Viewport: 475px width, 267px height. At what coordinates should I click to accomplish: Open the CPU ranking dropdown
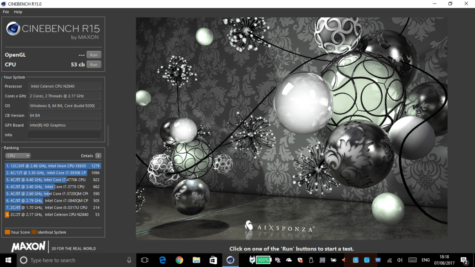point(17,155)
